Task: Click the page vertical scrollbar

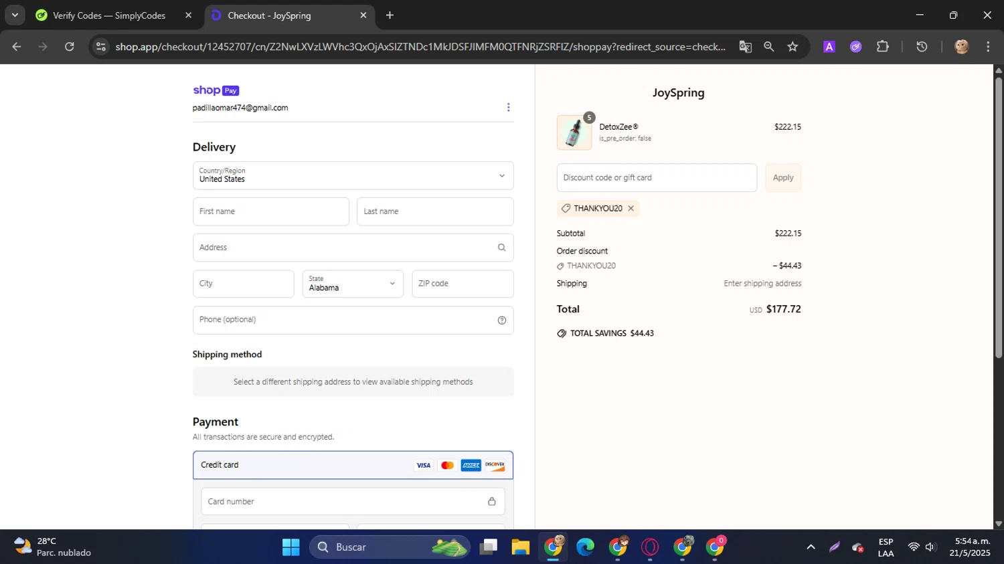Action: [999, 217]
